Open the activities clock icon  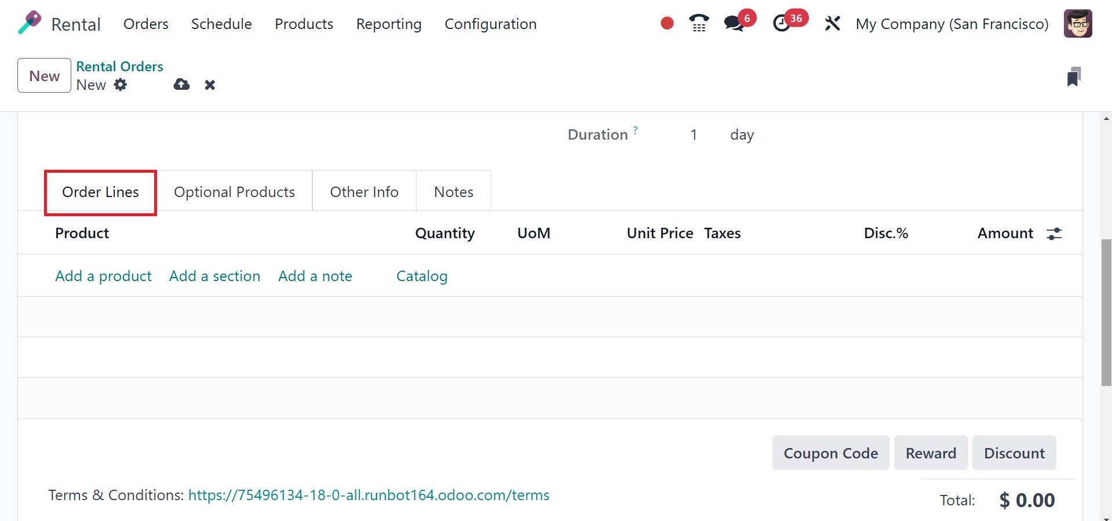coord(782,23)
